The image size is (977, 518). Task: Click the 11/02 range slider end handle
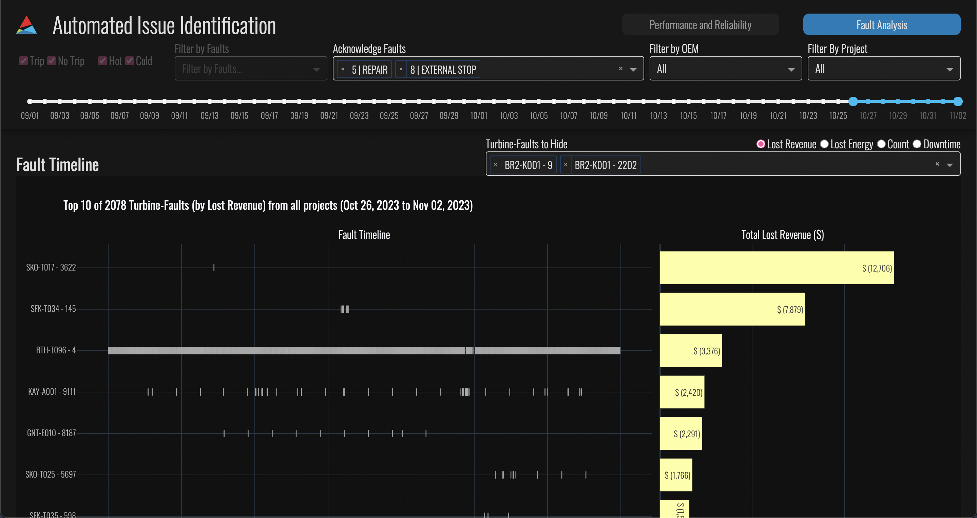point(958,101)
